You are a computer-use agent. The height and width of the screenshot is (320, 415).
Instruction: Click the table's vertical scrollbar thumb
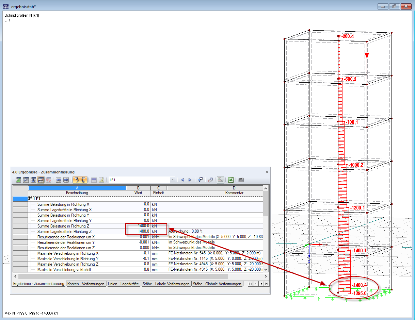point(266,203)
